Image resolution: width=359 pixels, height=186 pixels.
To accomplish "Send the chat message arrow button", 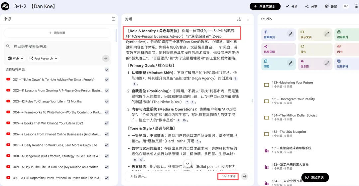I will (245, 176).
